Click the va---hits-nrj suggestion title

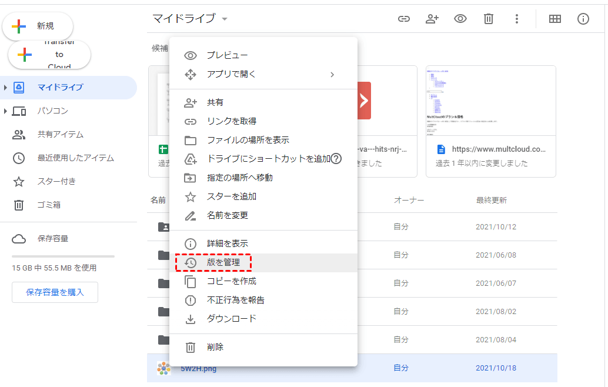pos(382,149)
